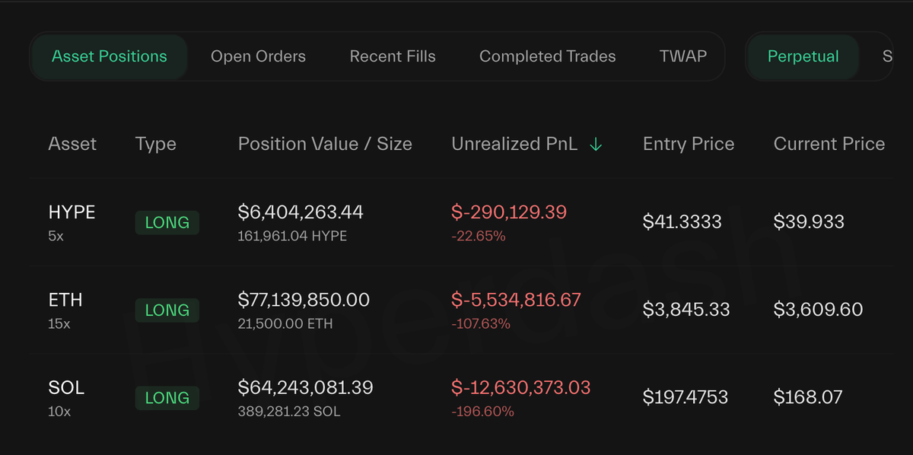Click the LONG badge for HYPE

pyautogui.click(x=167, y=223)
